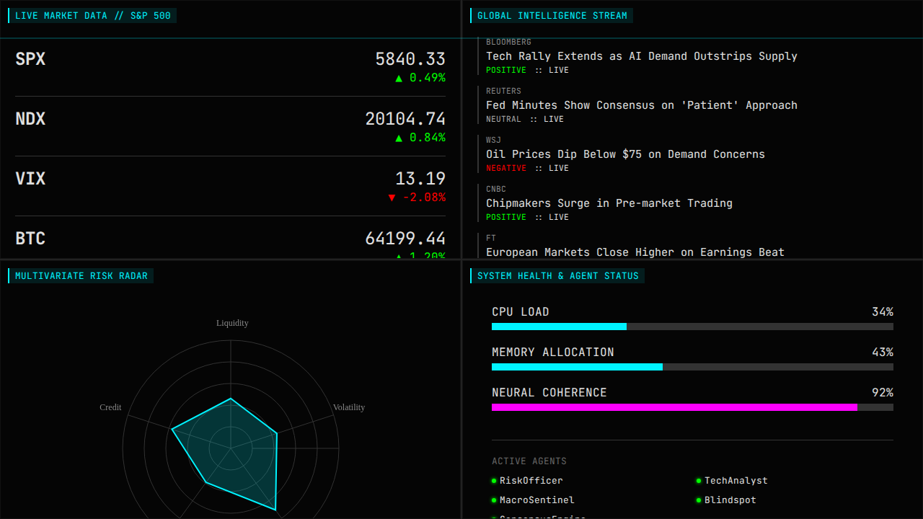
Task: Open the Multivariate Risk Radar panel title
Action: point(81,276)
